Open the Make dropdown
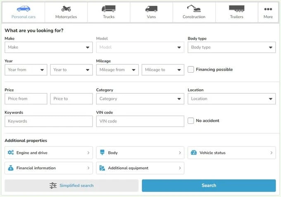 click(x=49, y=47)
